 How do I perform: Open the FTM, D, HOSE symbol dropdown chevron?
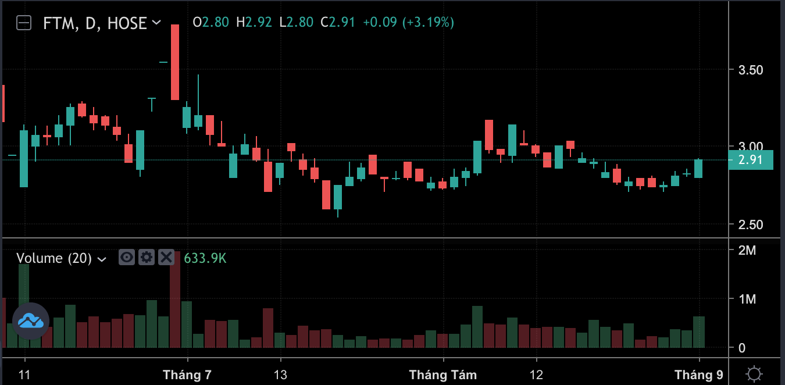(x=156, y=23)
